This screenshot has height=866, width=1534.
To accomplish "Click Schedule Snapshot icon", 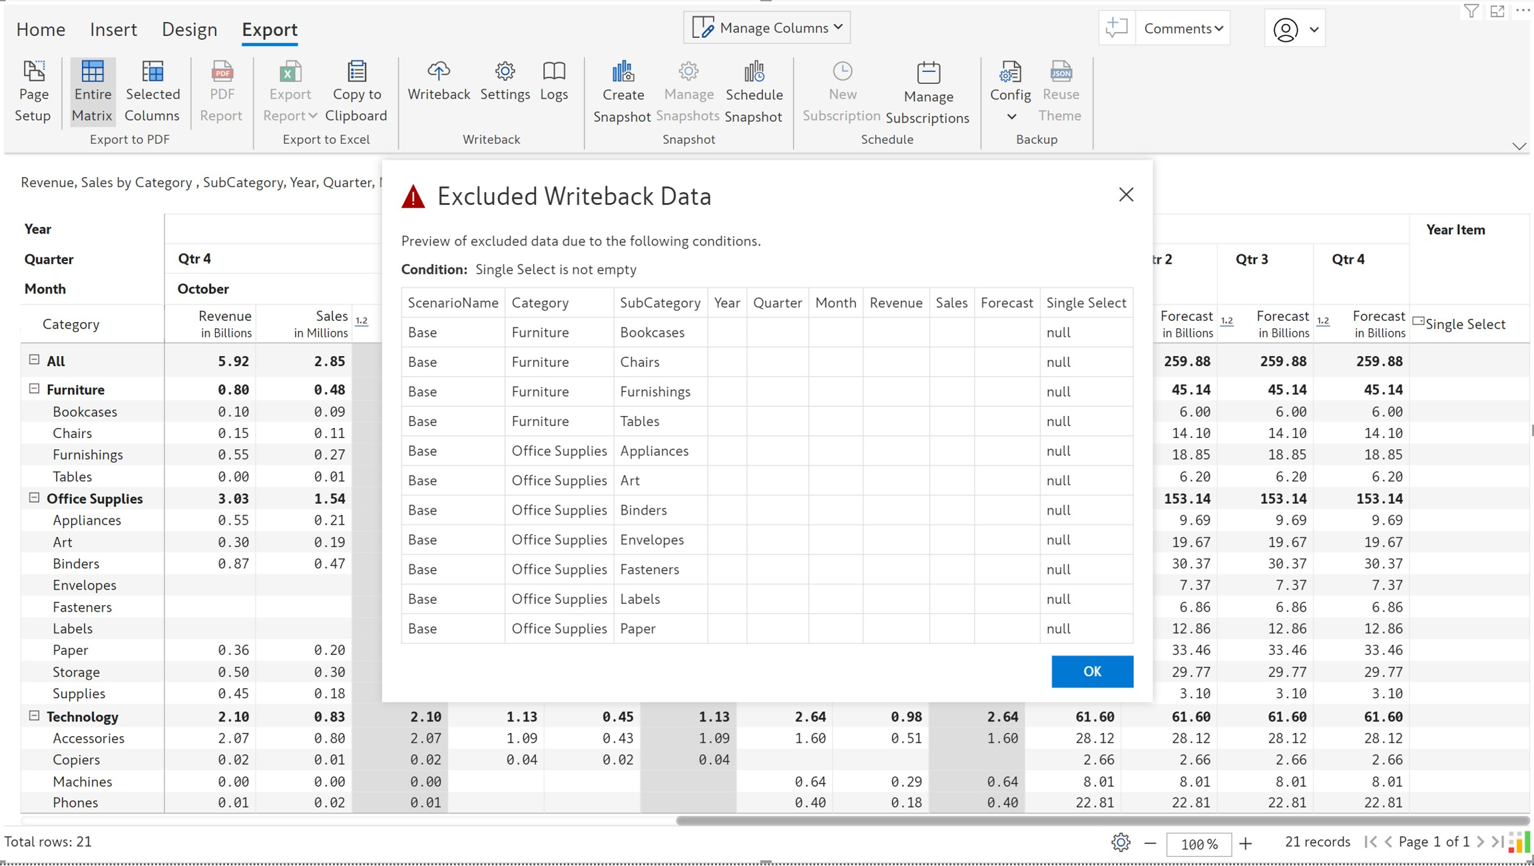I will point(754,72).
